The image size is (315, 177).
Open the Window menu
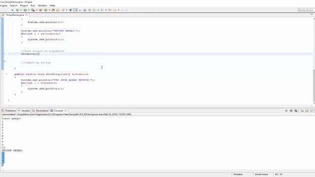[x=42, y=5]
